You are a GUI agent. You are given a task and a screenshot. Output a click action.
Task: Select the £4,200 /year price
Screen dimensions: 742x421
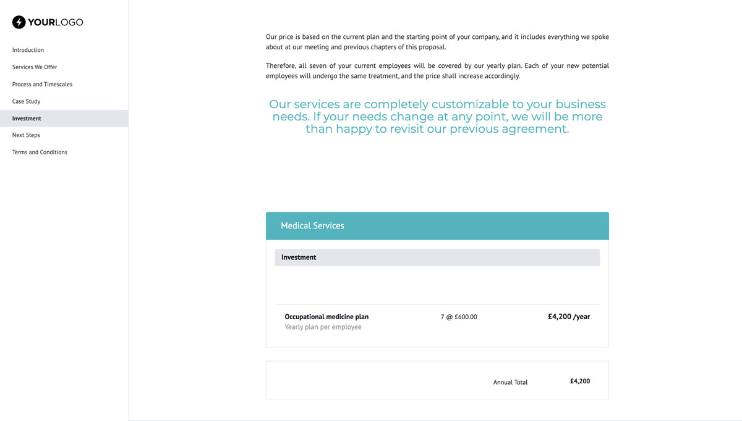click(x=568, y=316)
